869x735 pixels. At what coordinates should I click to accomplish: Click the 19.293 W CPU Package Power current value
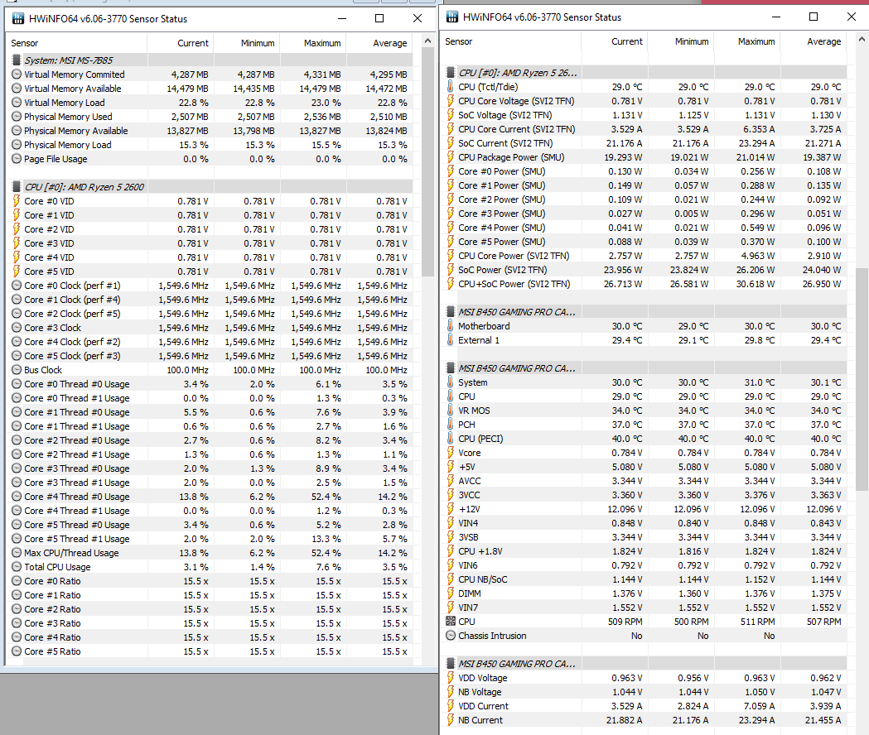click(x=624, y=157)
